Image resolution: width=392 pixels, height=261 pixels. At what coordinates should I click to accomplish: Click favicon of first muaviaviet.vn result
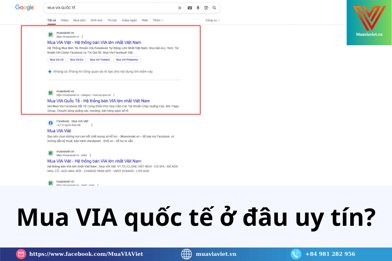(51, 34)
